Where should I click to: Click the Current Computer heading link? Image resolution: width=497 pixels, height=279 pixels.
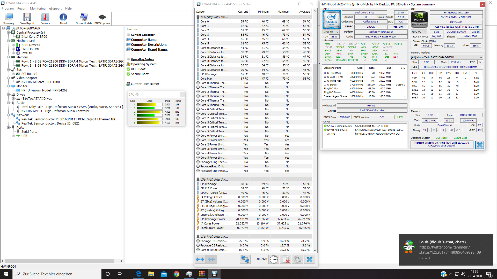tap(143, 35)
